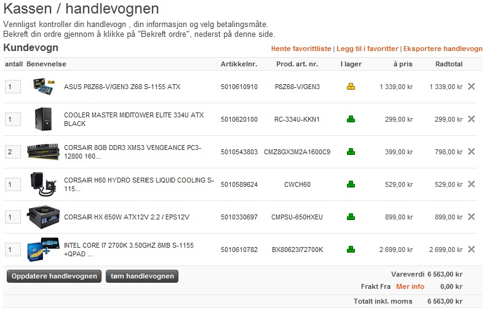The image size is (489, 311).
Task: Select article number 5010620100
Action: pyautogui.click(x=239, y=119)
